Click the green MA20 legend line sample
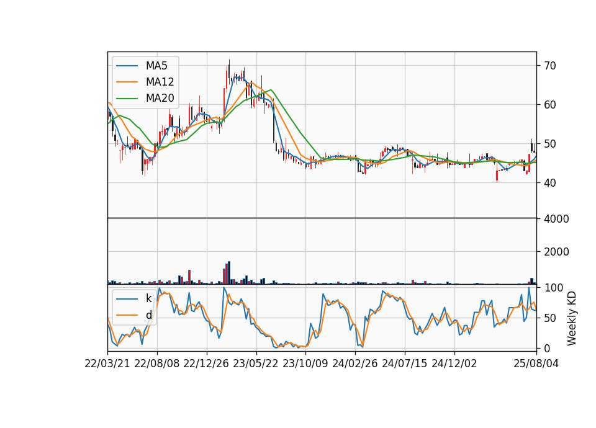The image size is (596, 428). (x=127, y=99)
